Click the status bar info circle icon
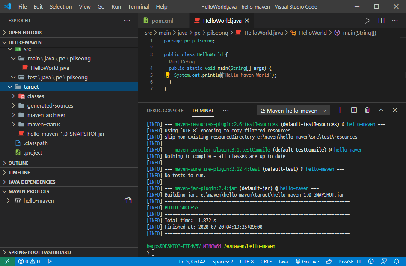This screenshot has width=406, height=266. coord(371,261)
